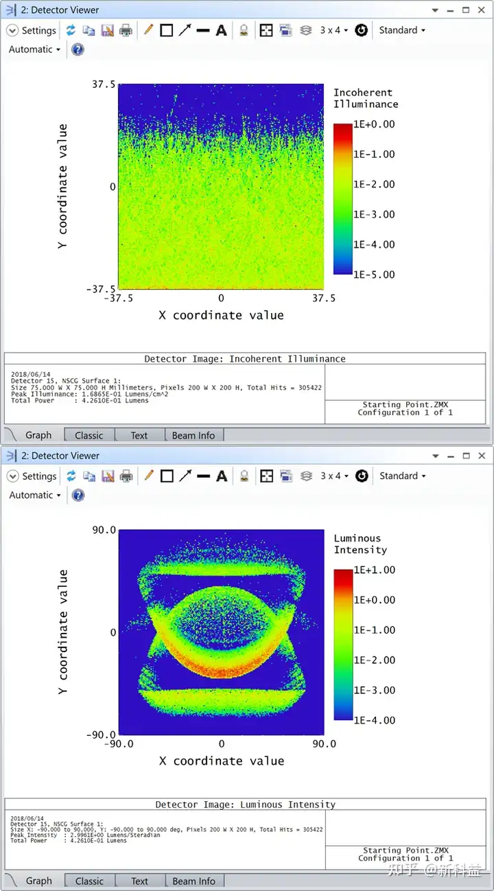Save the Incoherent Illuminance plot via save icon
Viewport: 494px width, 891px height.
pos(108,30)
